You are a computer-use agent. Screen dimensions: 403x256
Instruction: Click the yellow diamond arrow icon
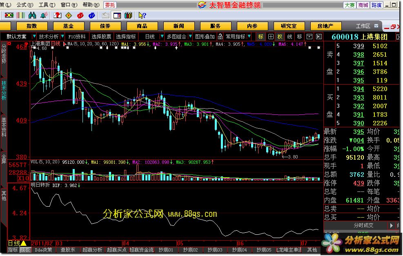click(69, 16)
